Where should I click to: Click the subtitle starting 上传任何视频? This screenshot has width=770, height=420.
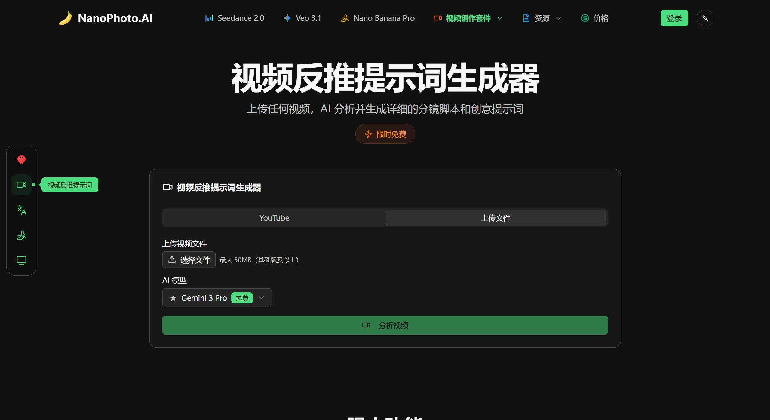click(x=385, y=109)
